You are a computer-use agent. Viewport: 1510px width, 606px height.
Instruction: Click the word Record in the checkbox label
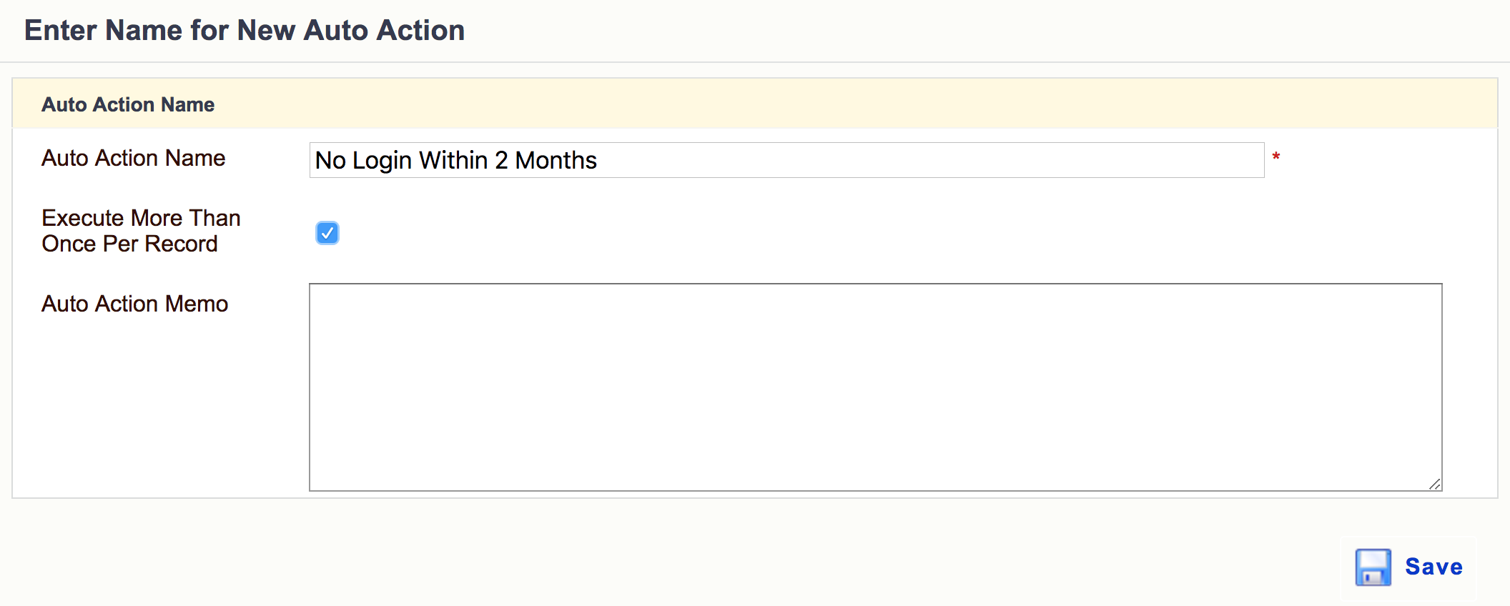coord(181,244)
